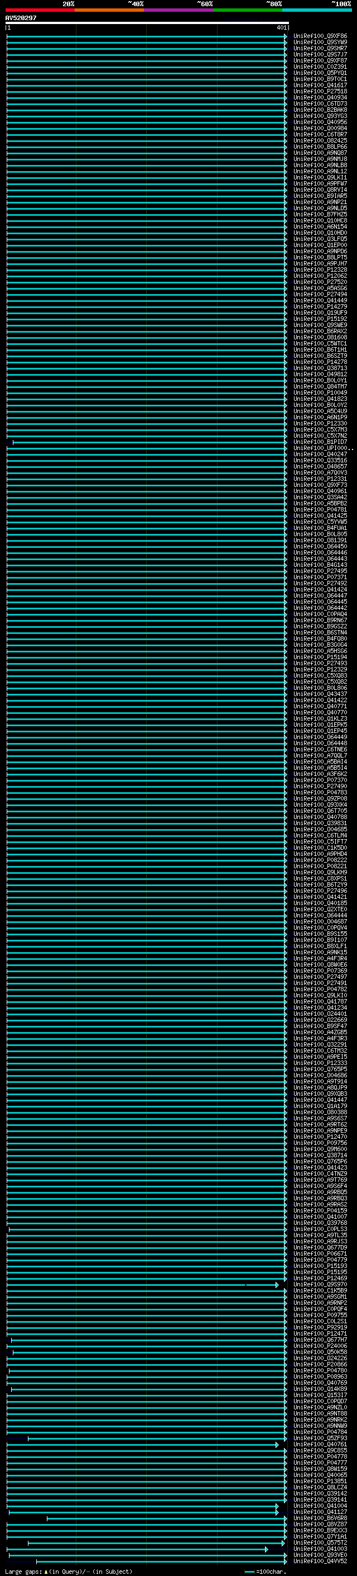Select the UniRef100_P15194 label
The height and width of the screenshot is (1576, 357).
(320, 657)
